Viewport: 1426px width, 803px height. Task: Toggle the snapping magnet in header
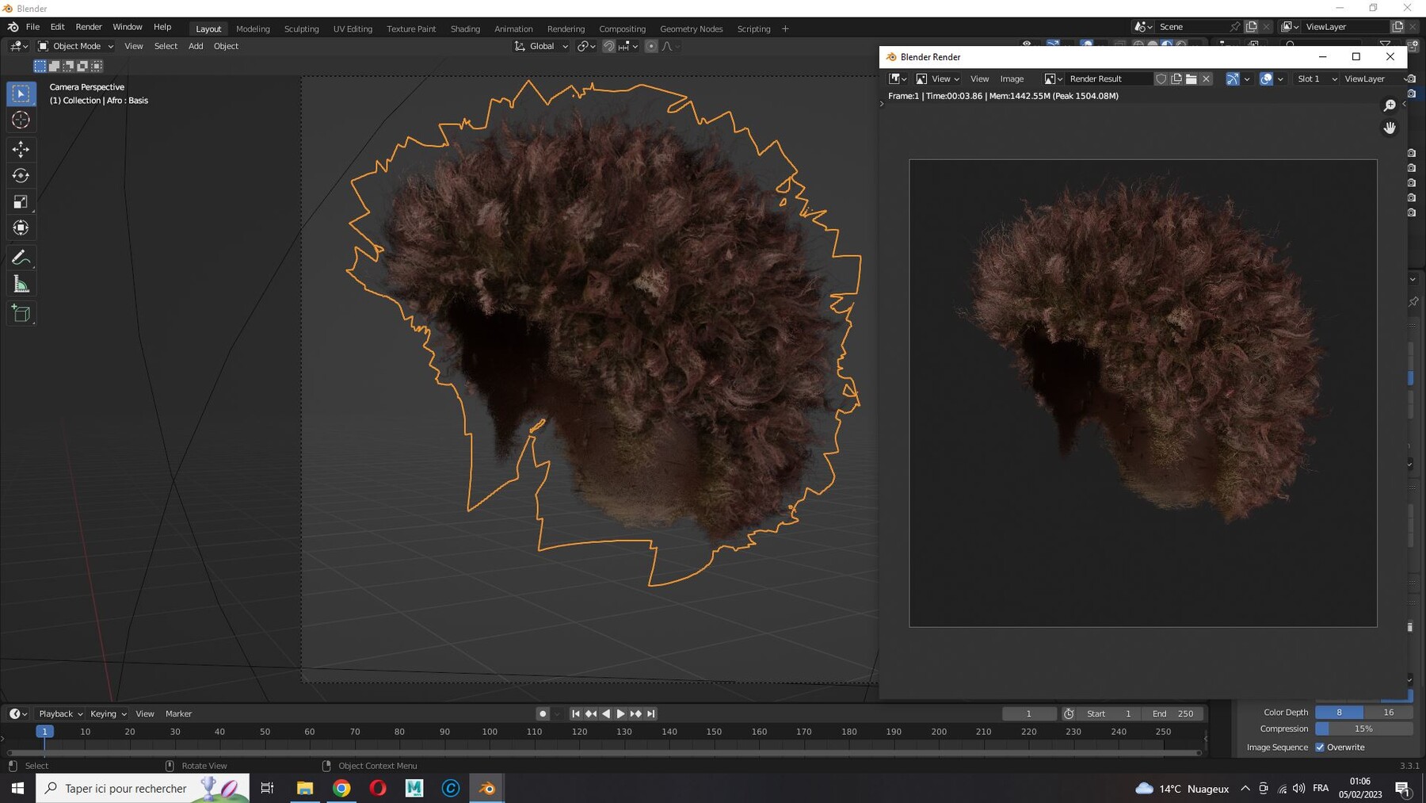pyautogui.click(x=608, y=46)
